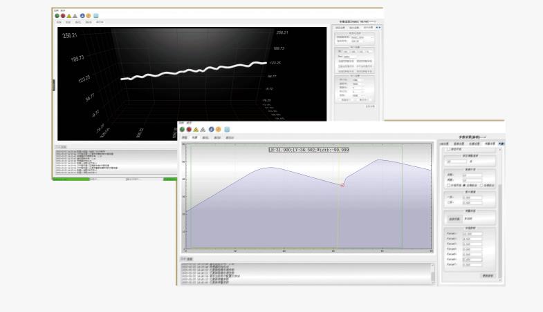The image size is (543, 312).
Task: Click the vertical scrollbar of the front log panel
Action: [x=434, y=273]
